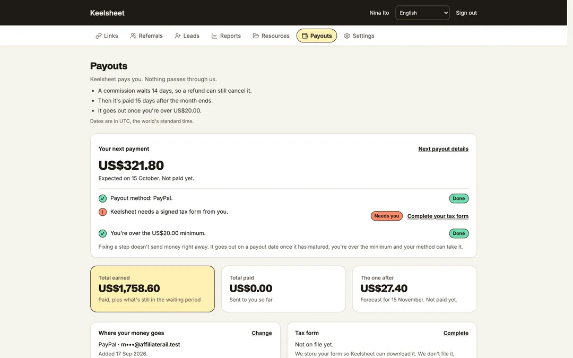Image resolution: width=573 pixels, height=358 pixels.
Task: Click "Fixing a step doesn't send money" note
Action: point(280,247)
